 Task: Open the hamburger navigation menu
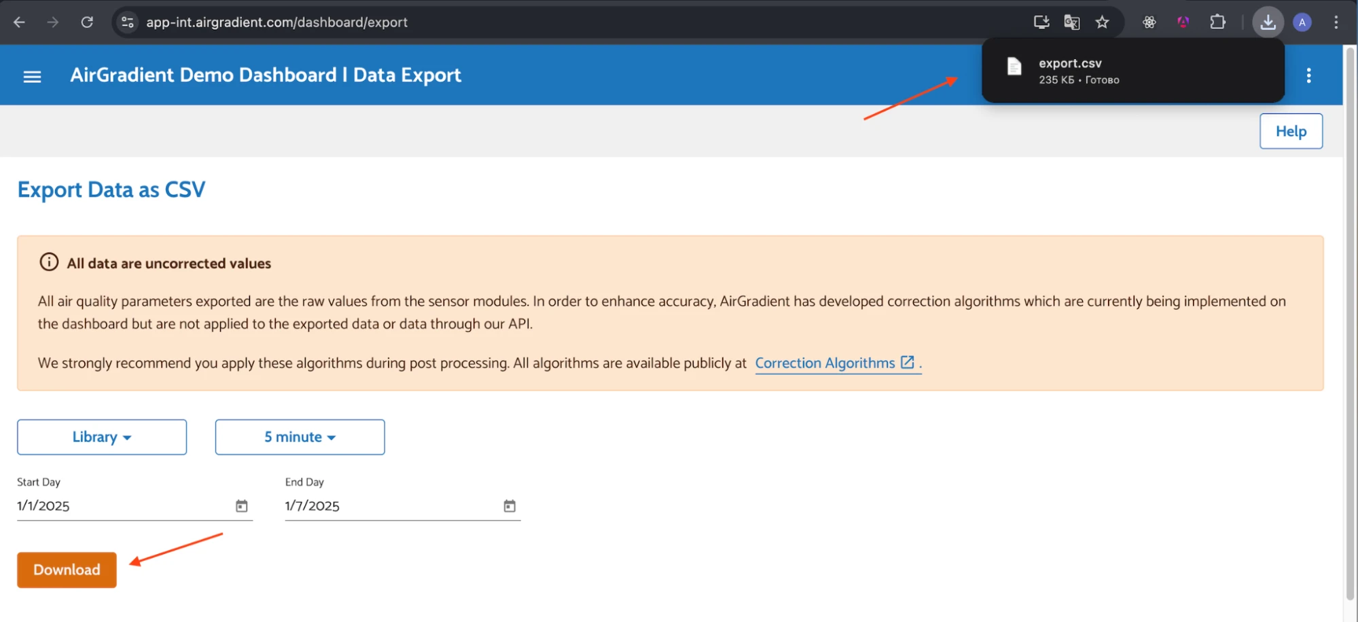(x=33, y=76)
